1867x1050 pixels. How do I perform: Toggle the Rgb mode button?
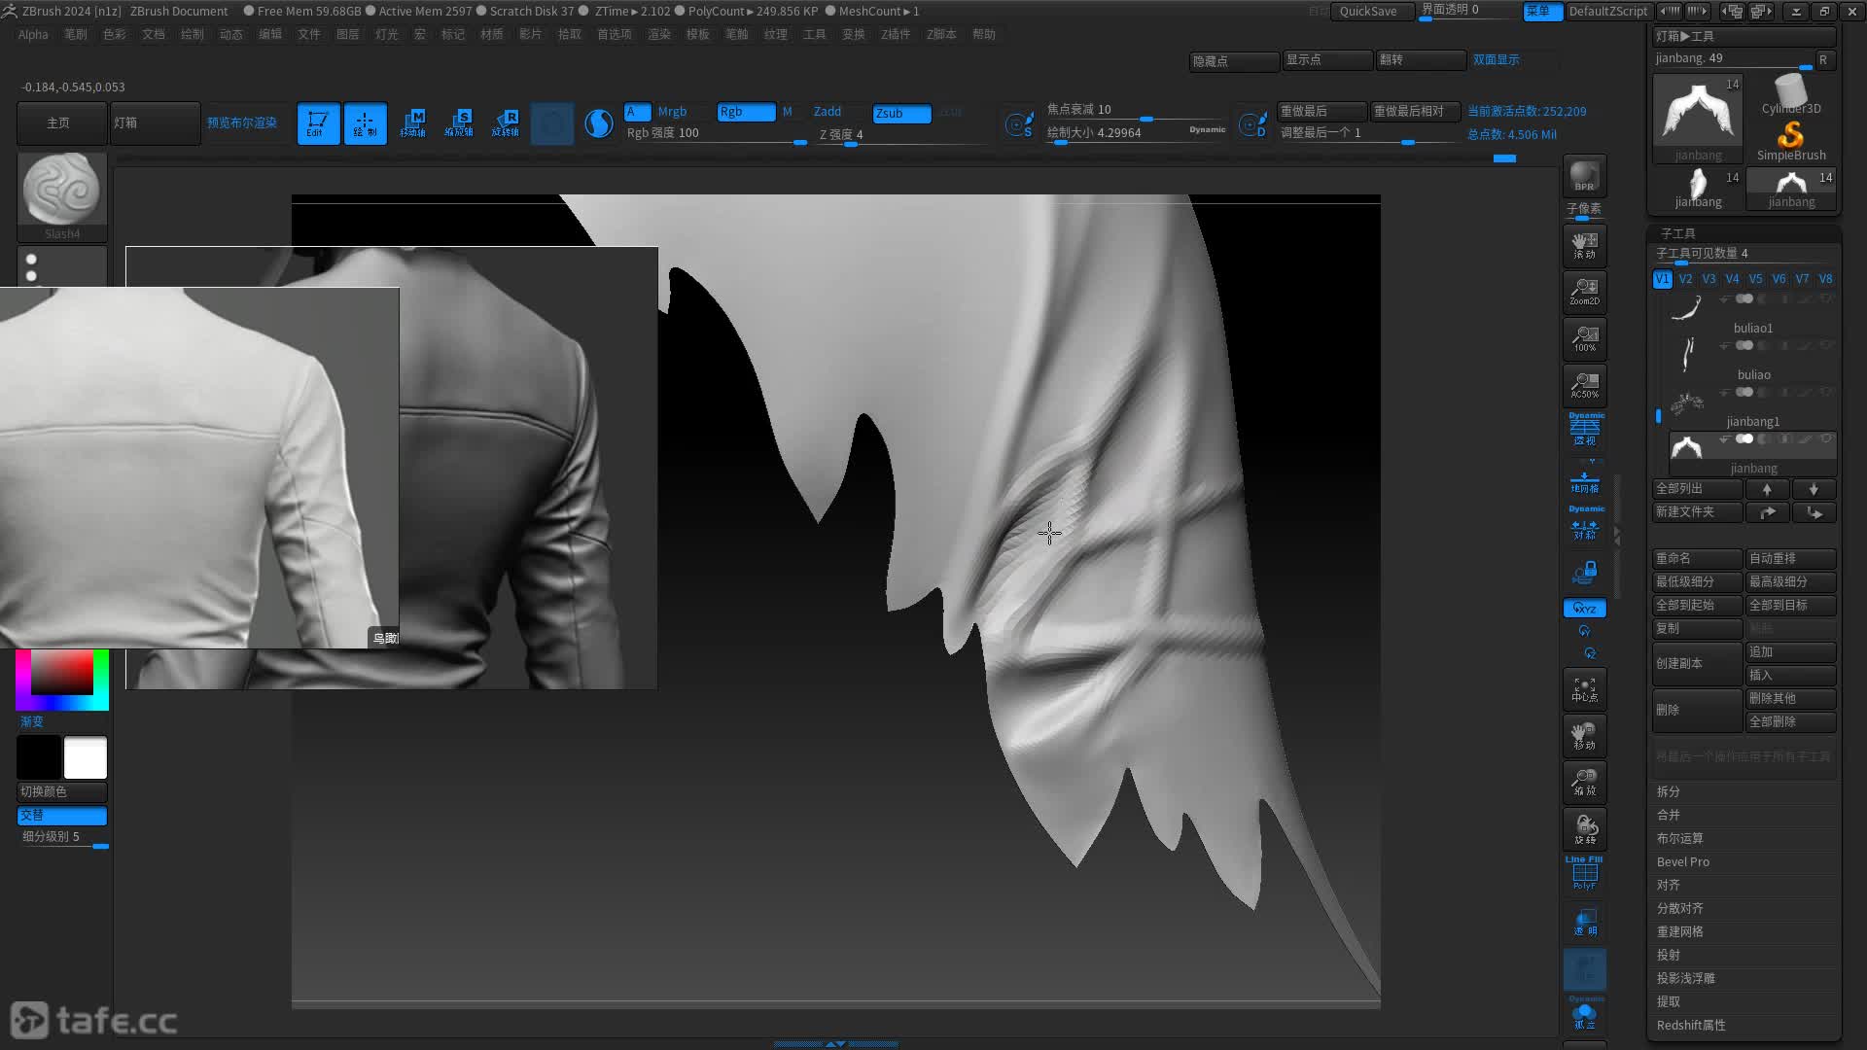[747, 112]
